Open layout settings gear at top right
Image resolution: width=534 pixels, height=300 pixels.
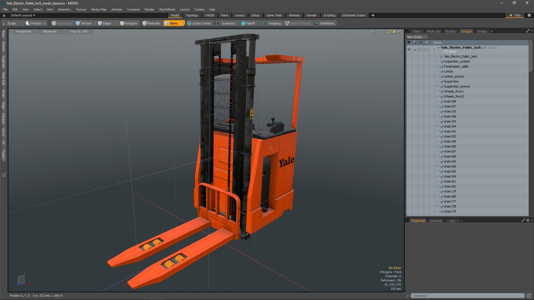click(529, 15)
